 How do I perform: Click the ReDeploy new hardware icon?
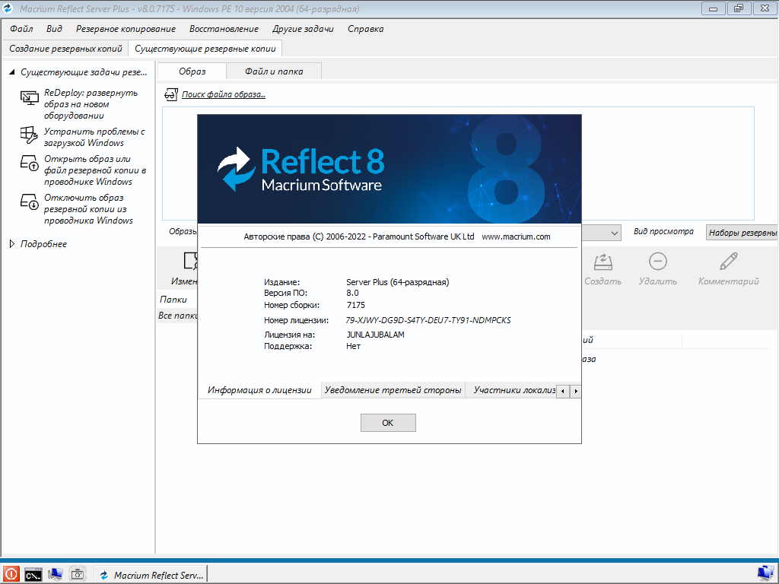29,97
